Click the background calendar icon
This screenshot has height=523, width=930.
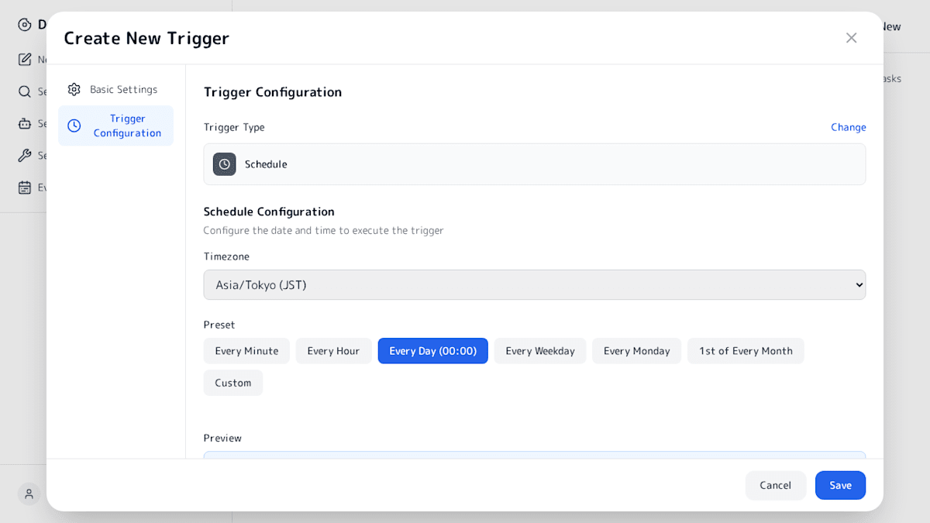(x=25, y=187)
